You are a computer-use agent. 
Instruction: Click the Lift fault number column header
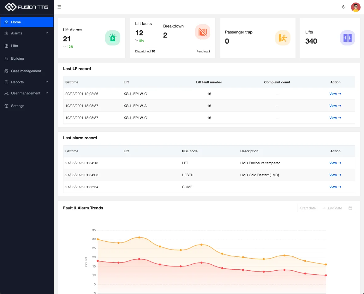(209, 82)
